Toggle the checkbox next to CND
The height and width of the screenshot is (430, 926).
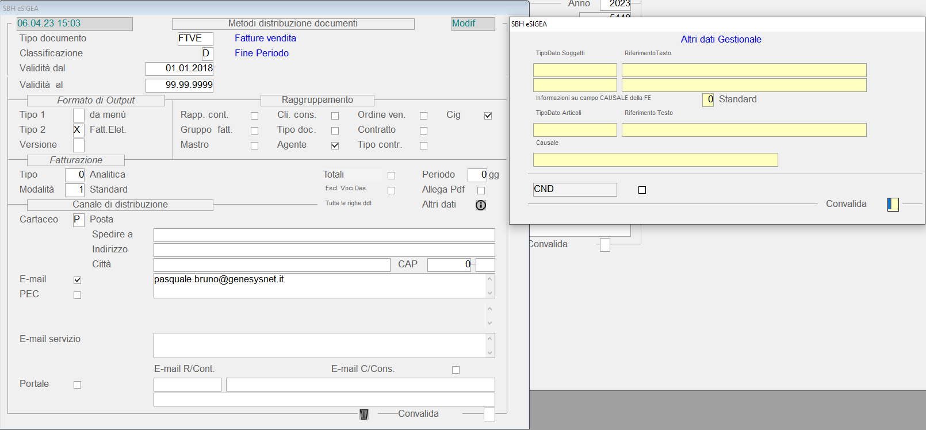tap(642, 190)
